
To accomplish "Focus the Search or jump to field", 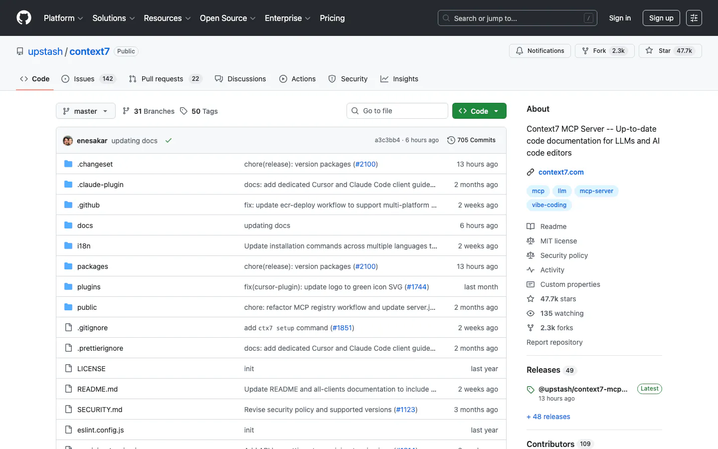I will pyautogui.click(x=518, y=18).
